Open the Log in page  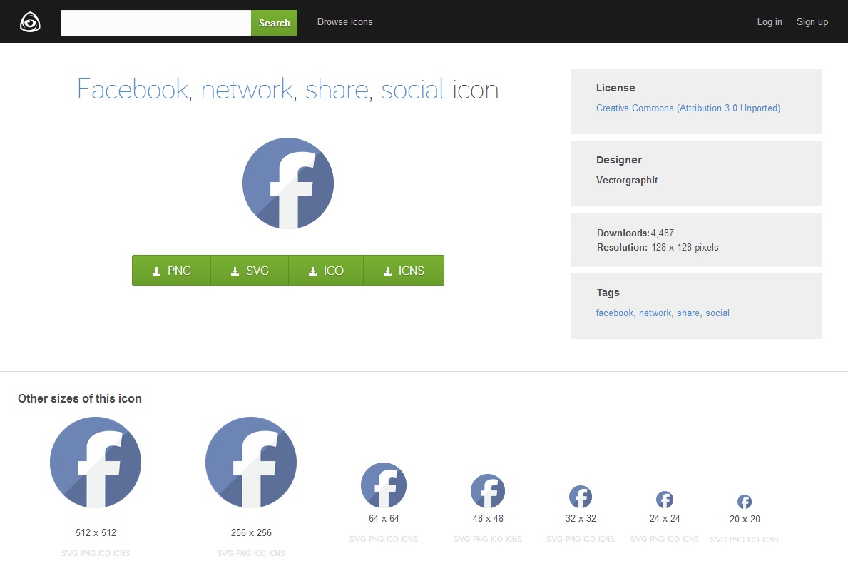tap(770, 21)
